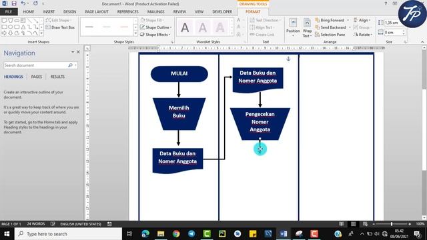Open the REFERENCES tab
This screenshot has height=240, width=427.
[x=127, y=12]
